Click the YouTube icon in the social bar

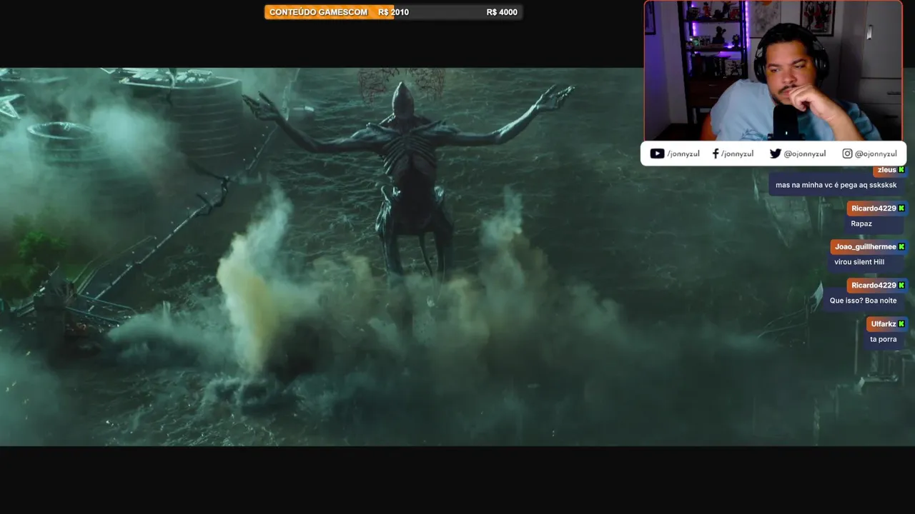657,153
